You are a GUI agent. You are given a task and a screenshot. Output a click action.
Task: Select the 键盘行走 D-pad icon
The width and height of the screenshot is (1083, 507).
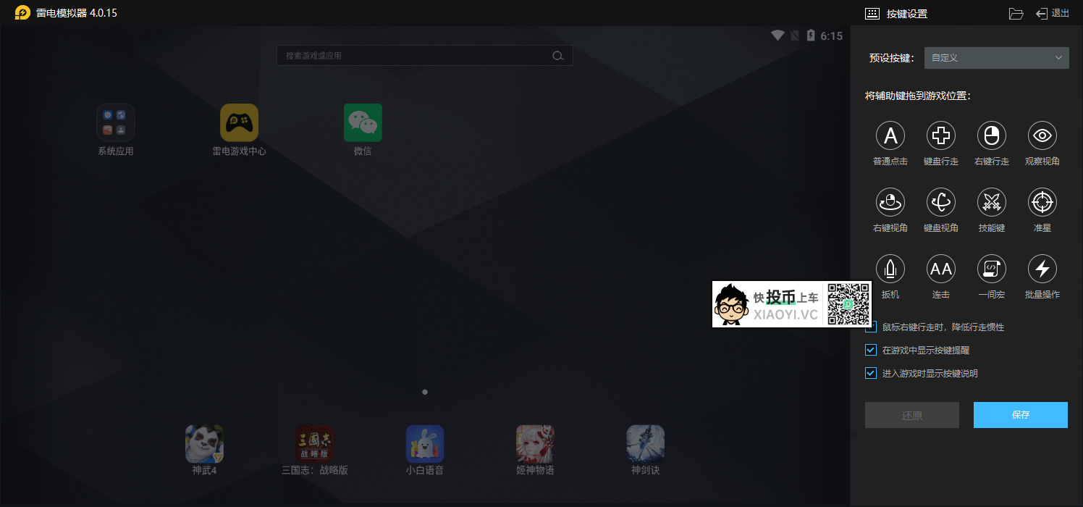[941, 135]
